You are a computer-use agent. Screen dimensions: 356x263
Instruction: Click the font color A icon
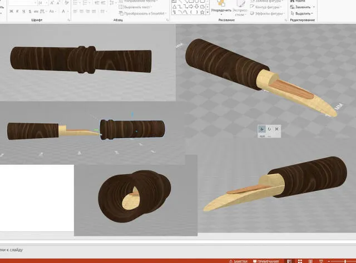click(x=63, y=11)
